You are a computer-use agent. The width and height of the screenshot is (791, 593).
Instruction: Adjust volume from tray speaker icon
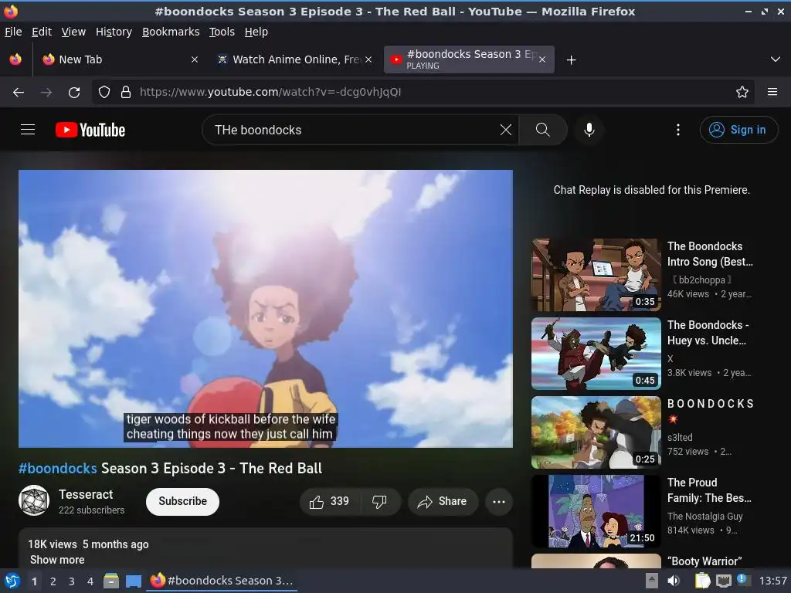pyautogui.click(x=674, y=581)
